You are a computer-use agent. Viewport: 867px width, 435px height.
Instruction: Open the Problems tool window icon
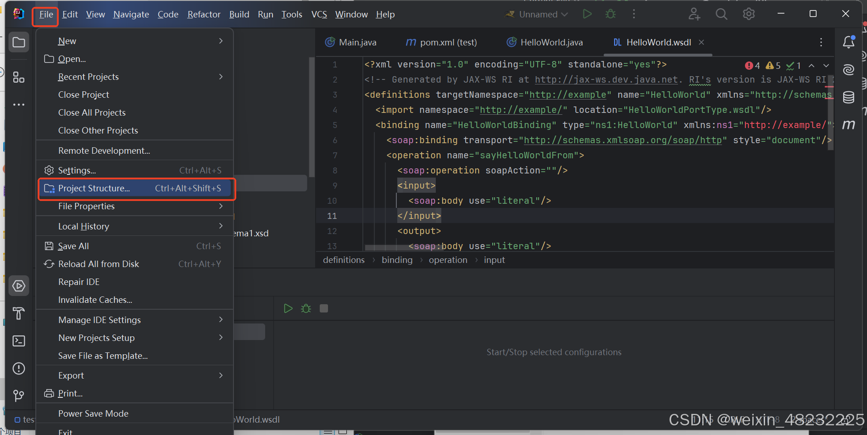[x=19, y=368]
